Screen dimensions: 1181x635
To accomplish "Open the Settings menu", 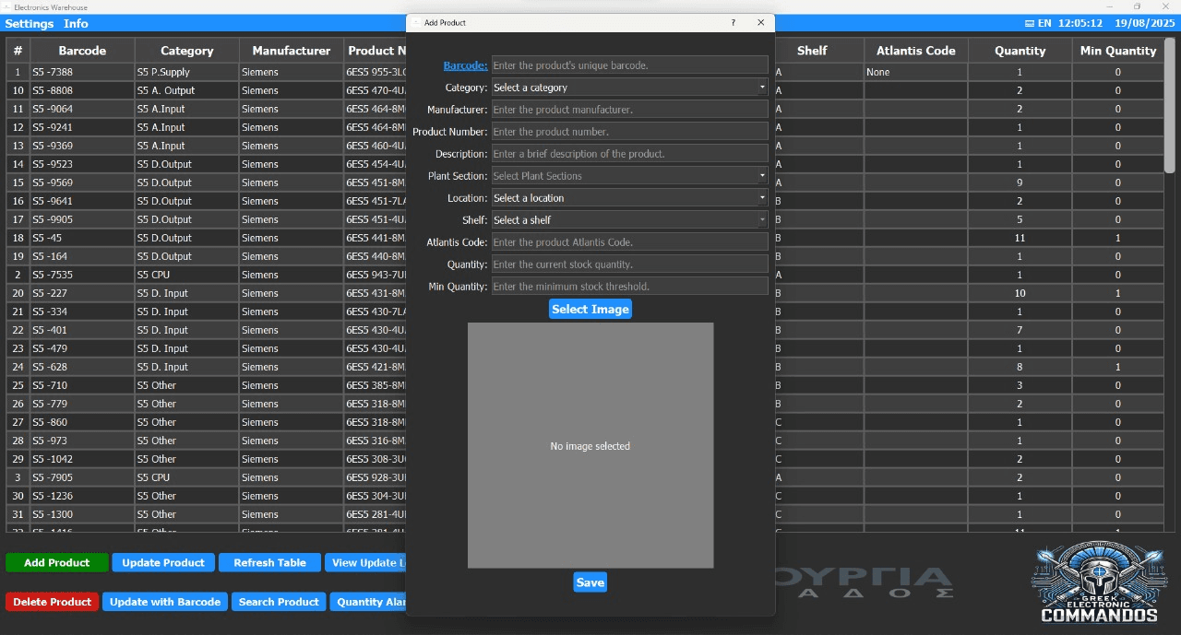I will [x=30, y=23].
